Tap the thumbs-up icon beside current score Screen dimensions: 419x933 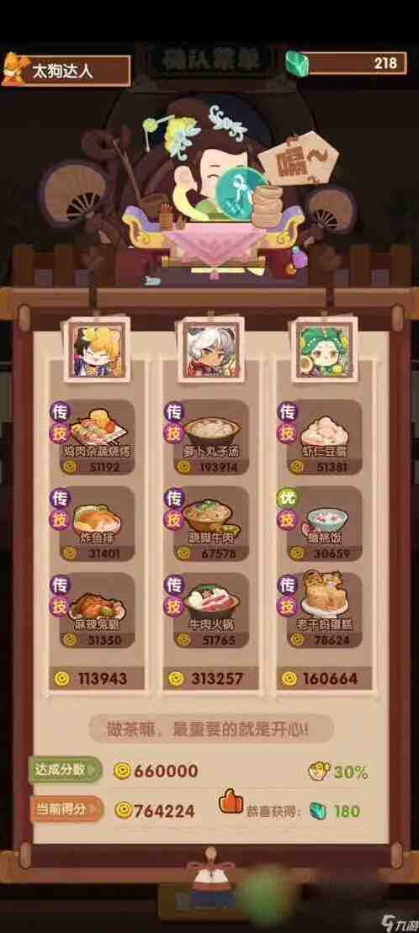point(231,802)
